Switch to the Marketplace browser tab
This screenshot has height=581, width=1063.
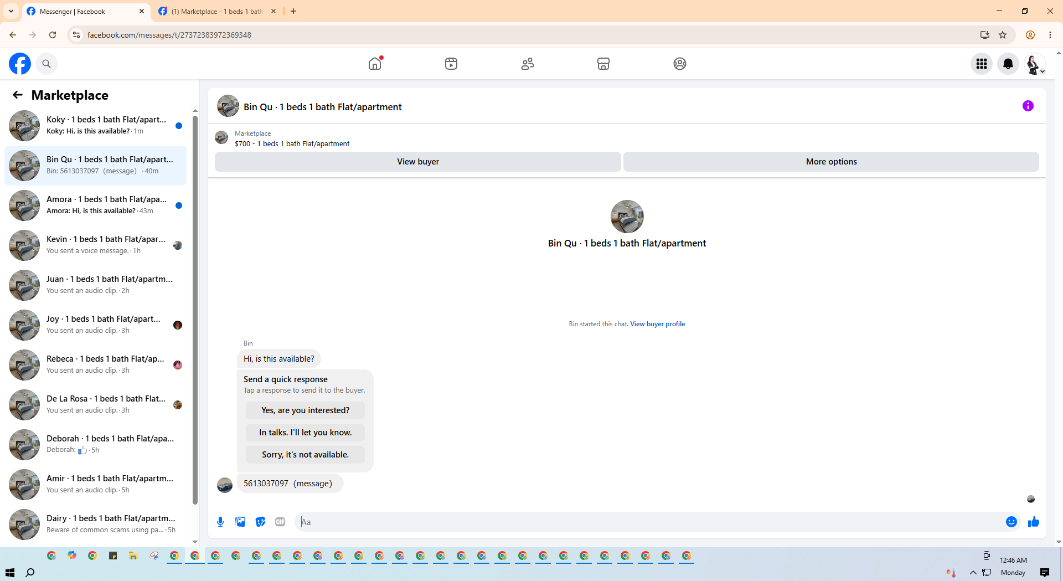tap(217, 11)
